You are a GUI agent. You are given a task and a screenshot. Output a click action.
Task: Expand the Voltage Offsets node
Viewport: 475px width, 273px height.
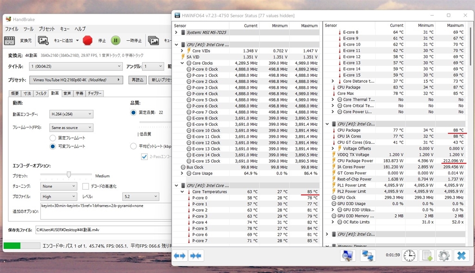(333, 149)
